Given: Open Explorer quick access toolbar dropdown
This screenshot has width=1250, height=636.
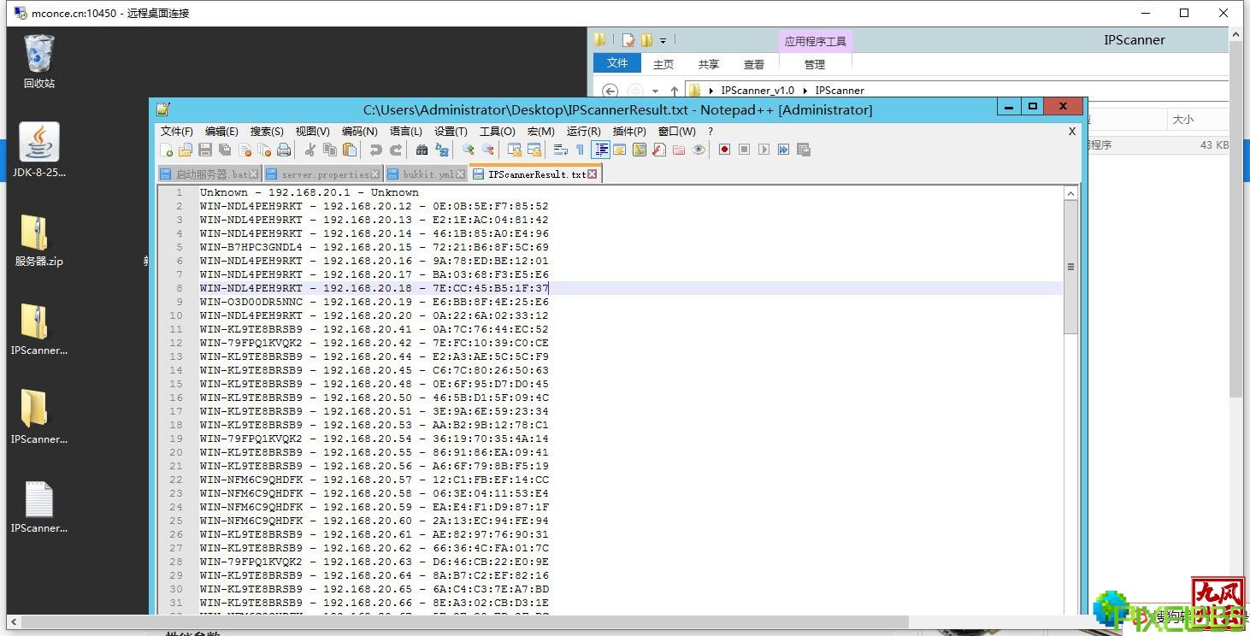Looking at the screenshot, I should [x=663, y=39].
